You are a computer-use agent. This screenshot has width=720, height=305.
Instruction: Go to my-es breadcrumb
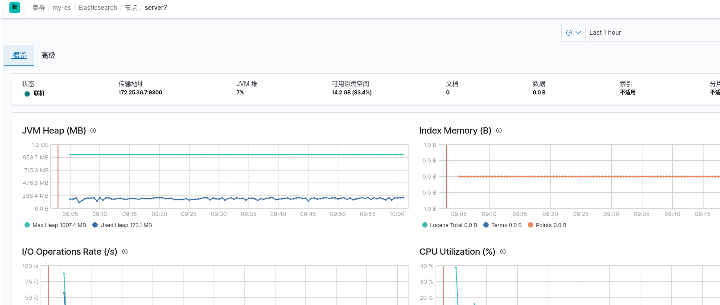[x=62, y=8]
